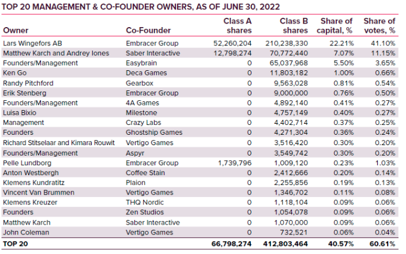The image size is (406, 254).
Task: Click the 'Class A shares' column header
Action: pos(238,25)
